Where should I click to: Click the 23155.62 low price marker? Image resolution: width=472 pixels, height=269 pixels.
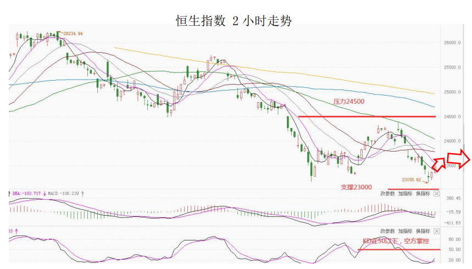(412, 180)
